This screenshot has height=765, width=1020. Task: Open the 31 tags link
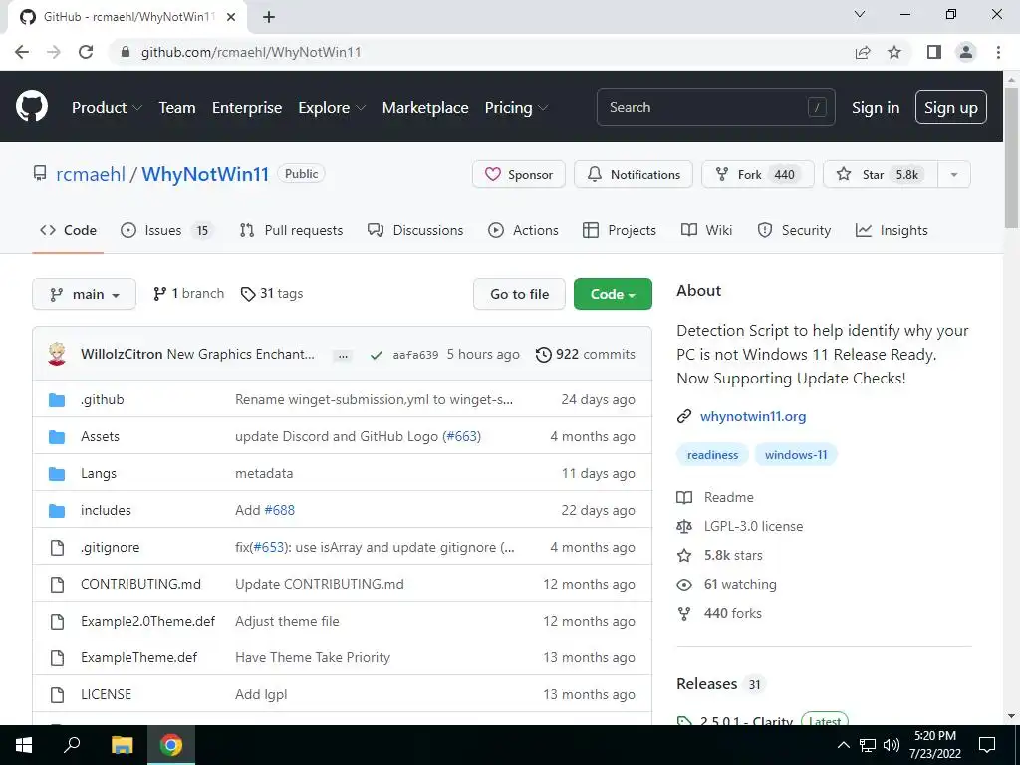click(272, 294)
